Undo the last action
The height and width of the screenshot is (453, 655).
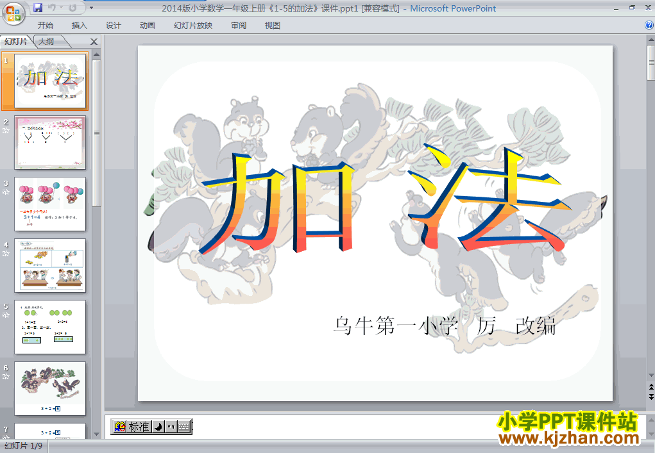[52, 8]
